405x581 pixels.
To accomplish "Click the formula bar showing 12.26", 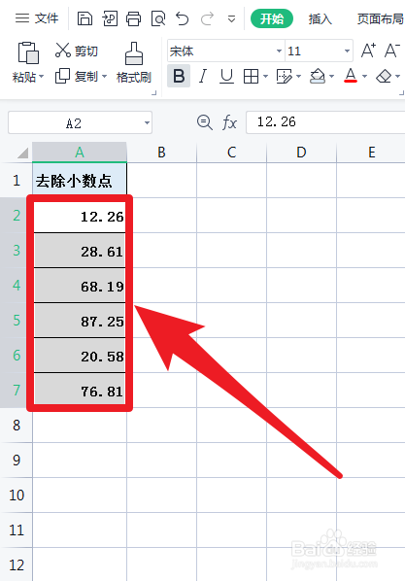I will (325, 122).
